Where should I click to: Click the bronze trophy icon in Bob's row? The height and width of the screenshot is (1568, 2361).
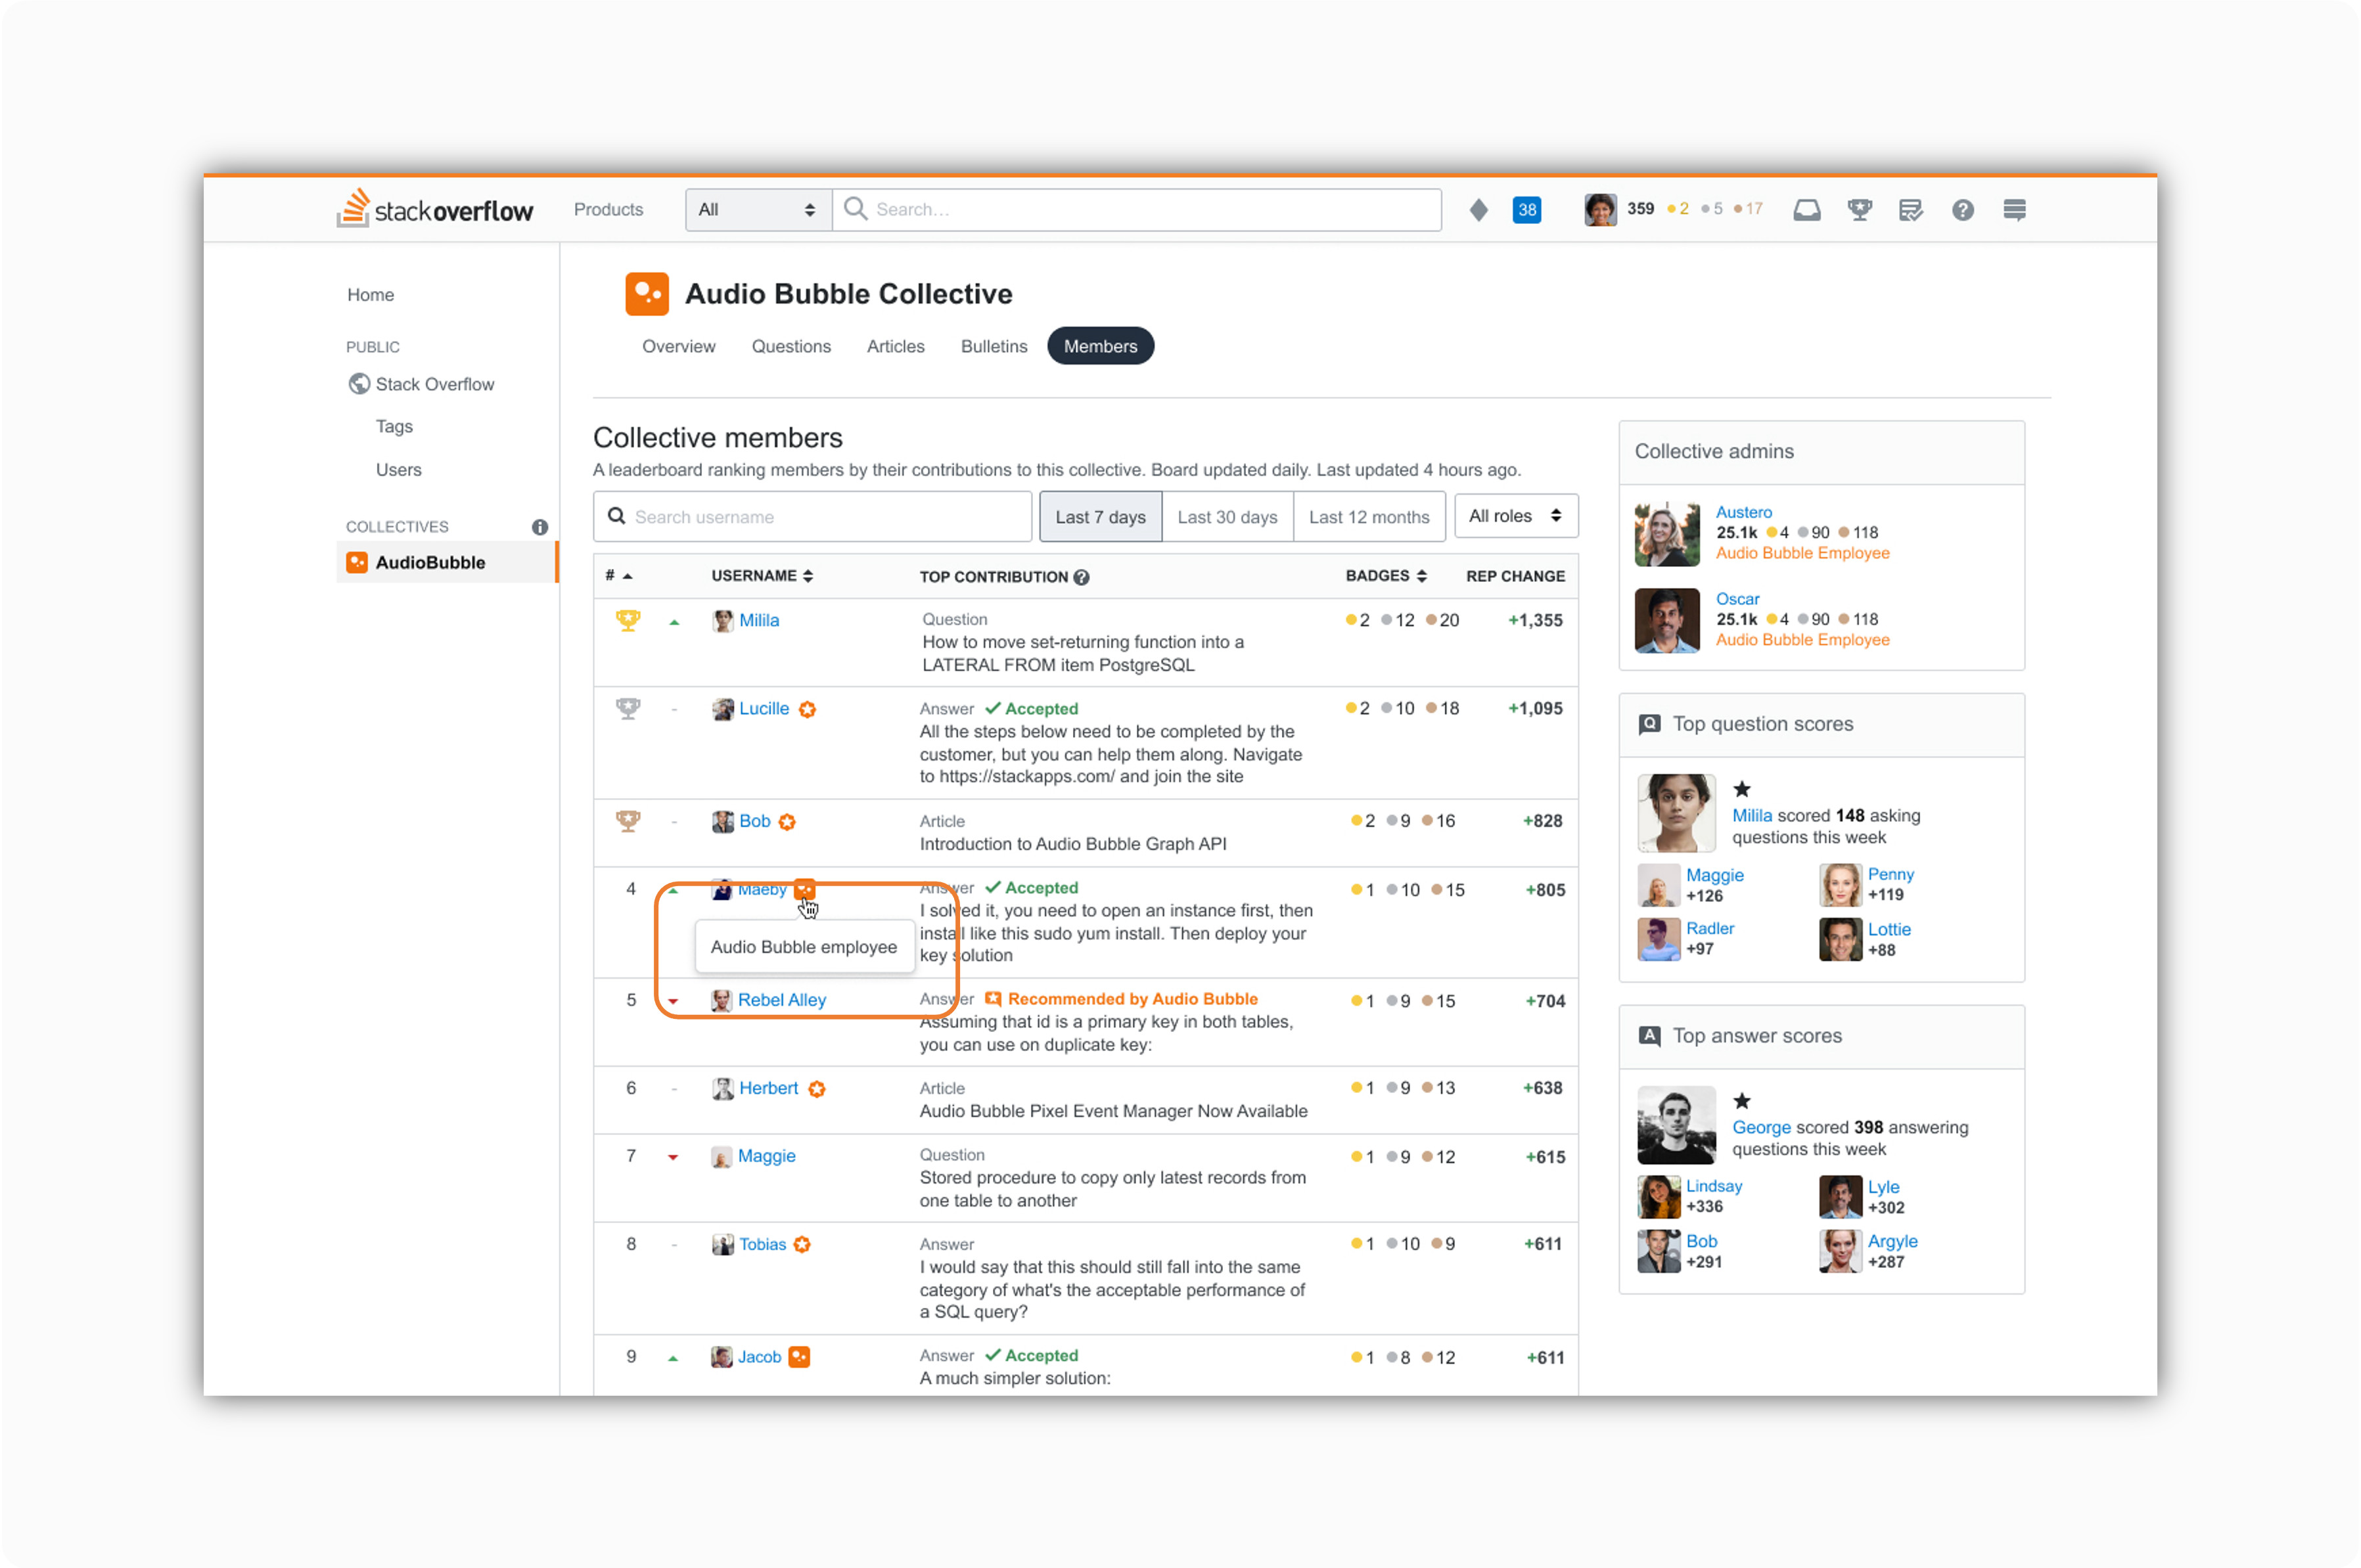coord(628,821)
